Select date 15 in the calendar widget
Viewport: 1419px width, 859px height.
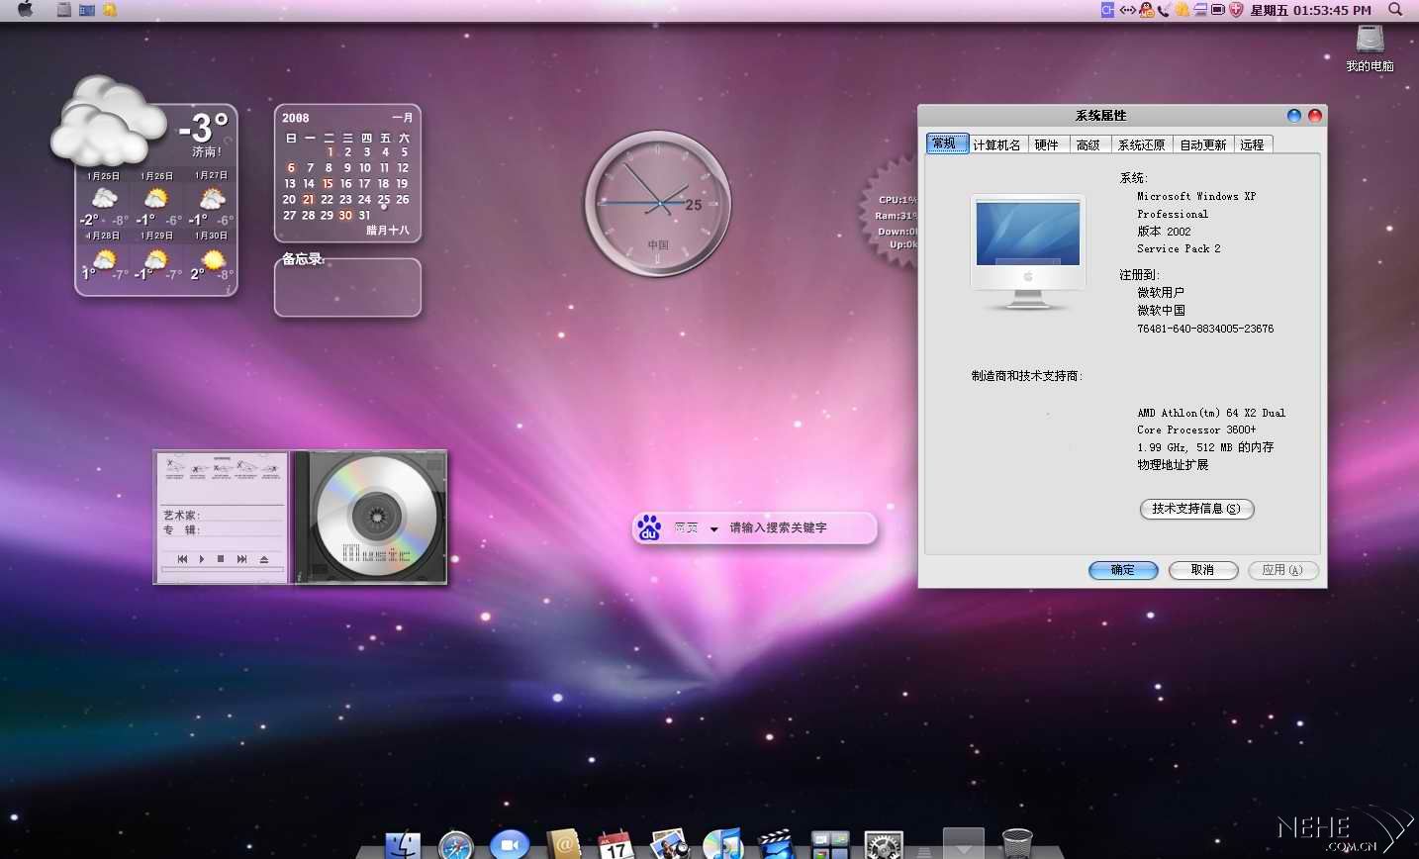click(328, 183)
